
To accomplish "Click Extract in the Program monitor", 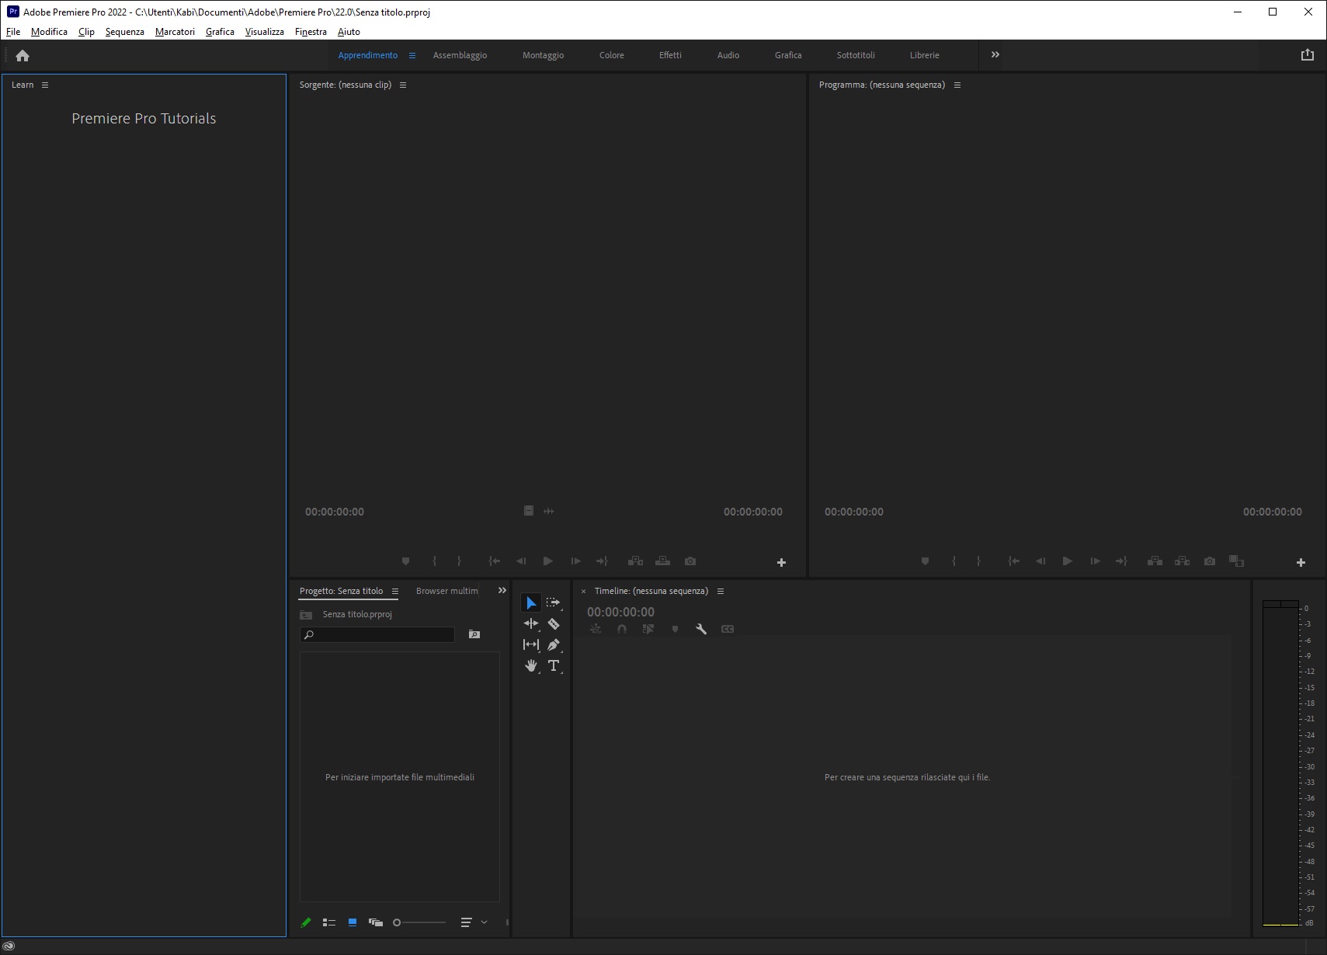I will pos(1182,561).
